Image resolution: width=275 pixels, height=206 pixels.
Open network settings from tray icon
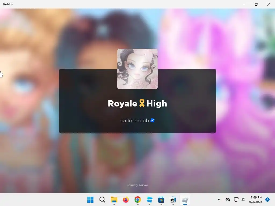pyautogui.click(x=236, y=200)
